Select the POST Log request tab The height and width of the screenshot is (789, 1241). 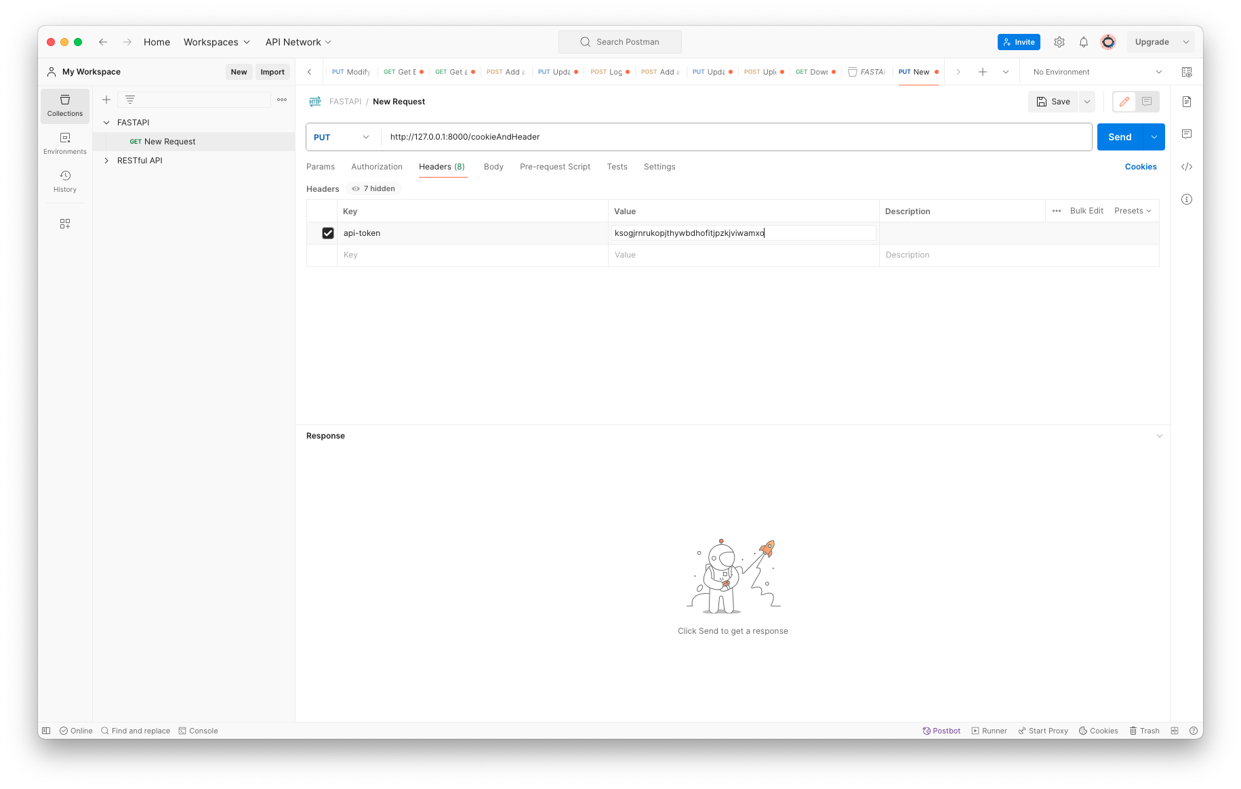pos(609,72)
